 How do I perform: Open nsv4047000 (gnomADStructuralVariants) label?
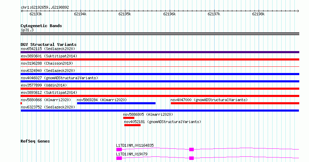point(209,100)
